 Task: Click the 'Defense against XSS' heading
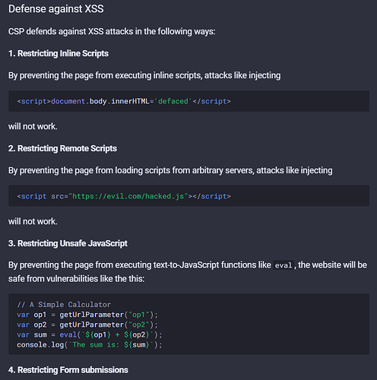click(56, 9)
